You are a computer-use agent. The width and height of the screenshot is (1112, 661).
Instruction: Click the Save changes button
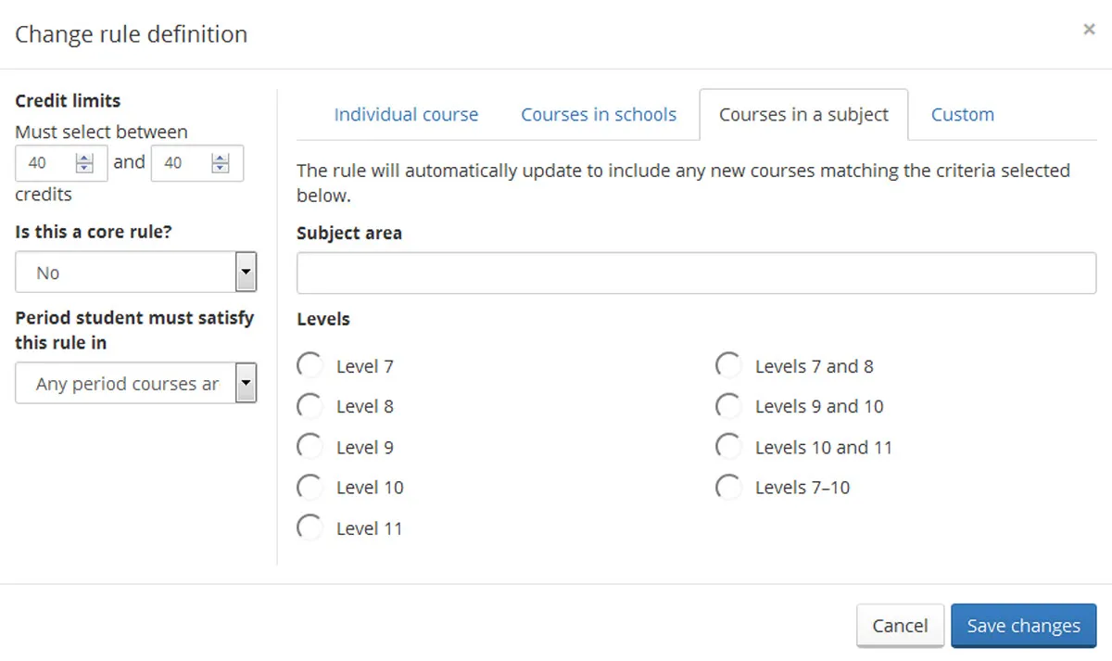(1023, 626)
